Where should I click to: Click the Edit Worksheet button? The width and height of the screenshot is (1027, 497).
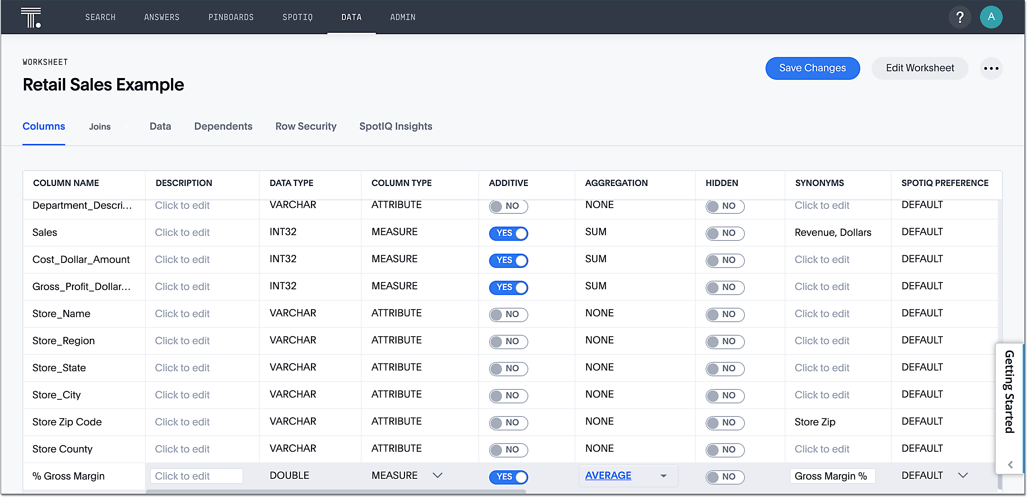920,68
